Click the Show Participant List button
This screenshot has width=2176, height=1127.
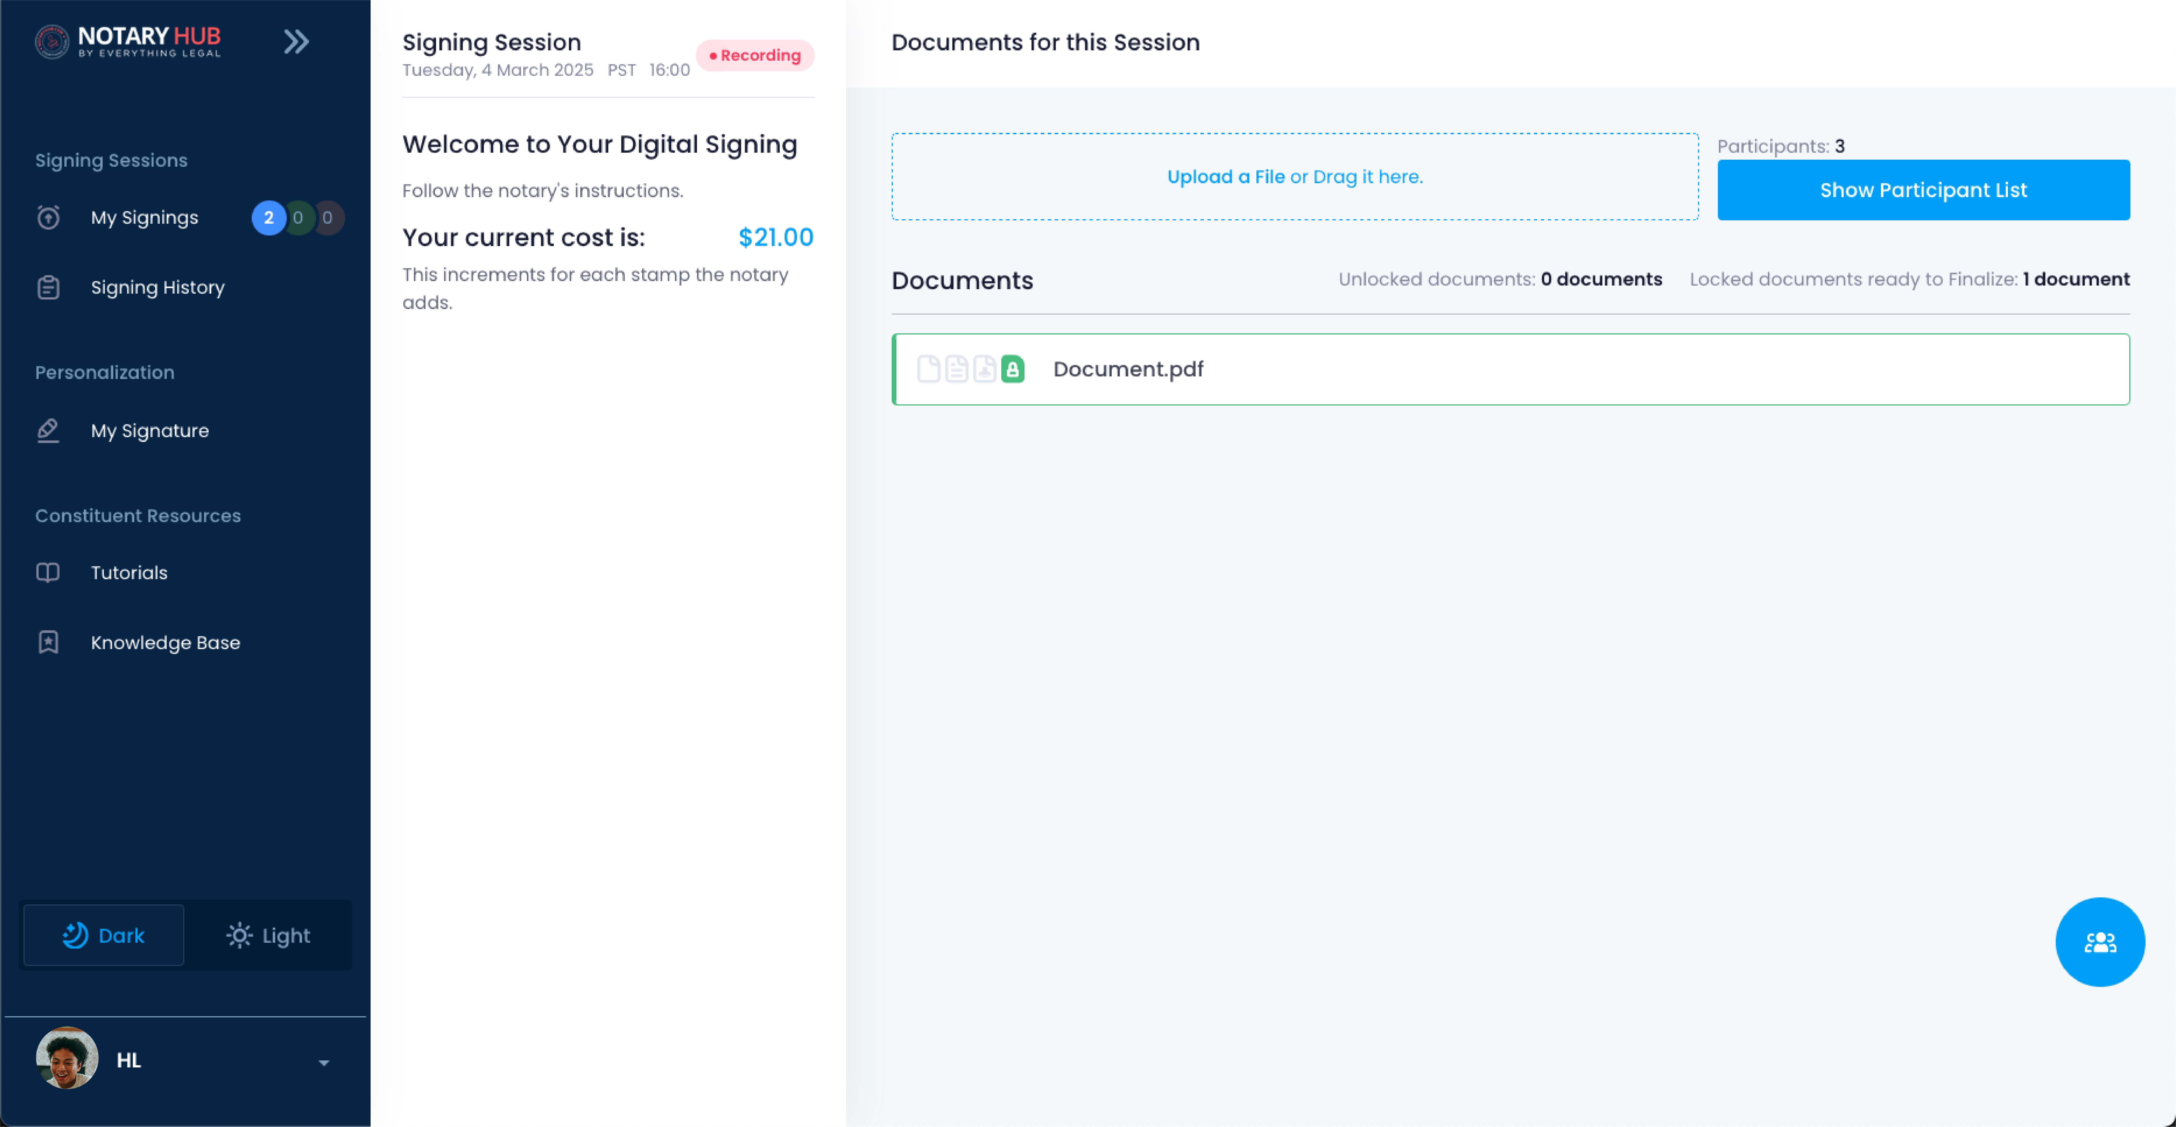[x=1923, y=190]
